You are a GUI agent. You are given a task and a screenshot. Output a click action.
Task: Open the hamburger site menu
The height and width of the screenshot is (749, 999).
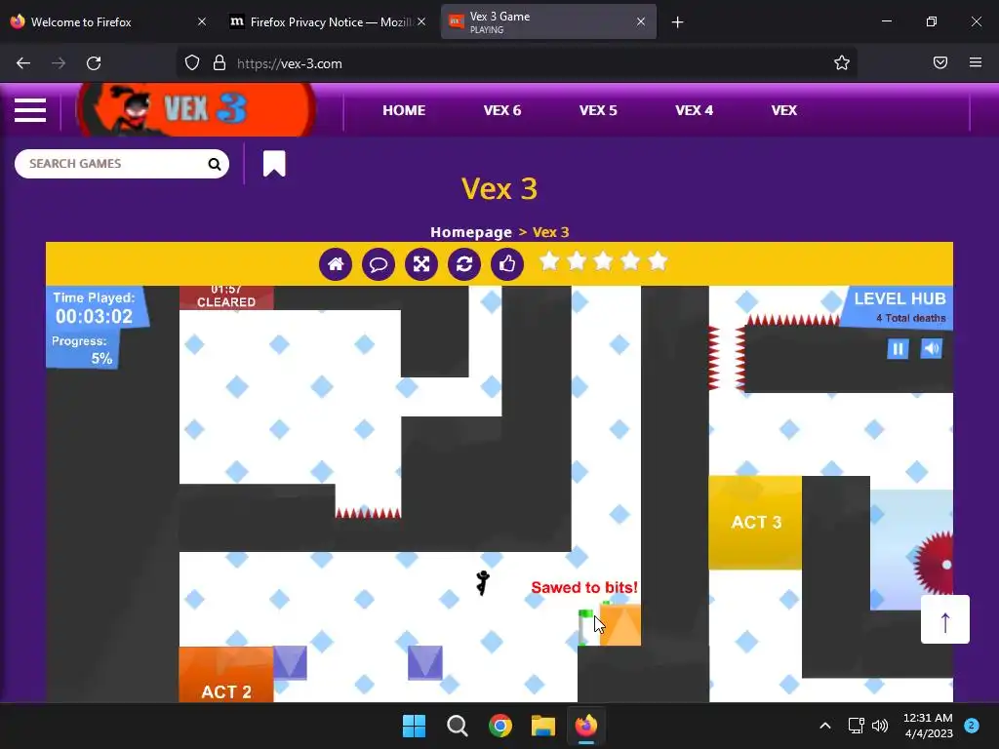[x=30, y=110]
